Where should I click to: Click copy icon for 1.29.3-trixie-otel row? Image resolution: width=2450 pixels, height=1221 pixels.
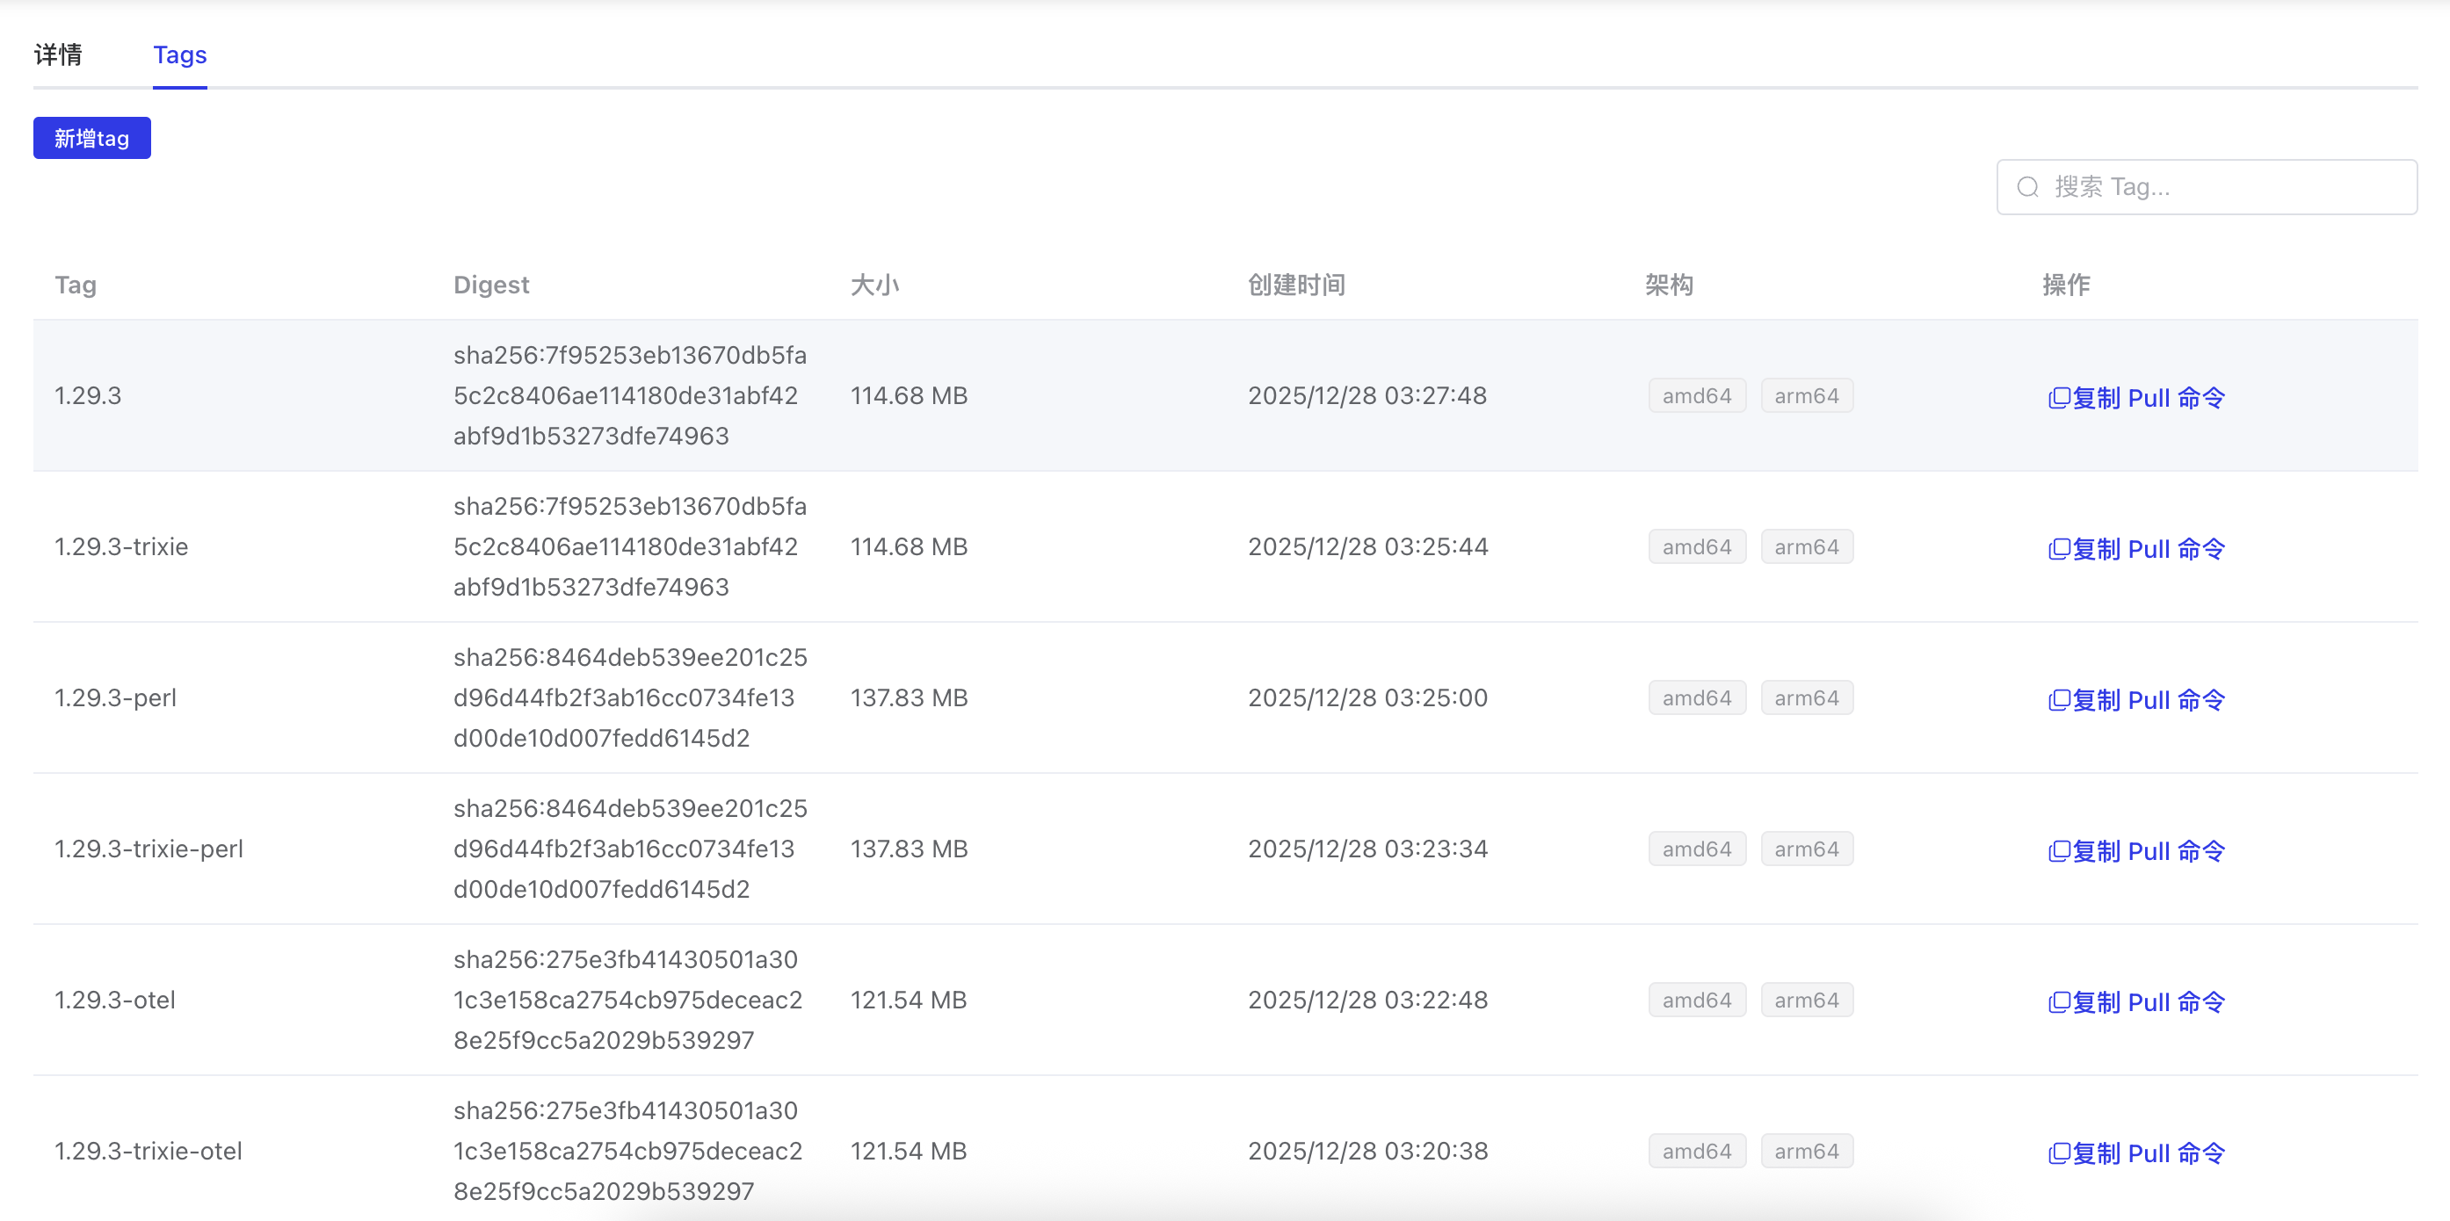pyautogui.click(x=2058, y=1154)
